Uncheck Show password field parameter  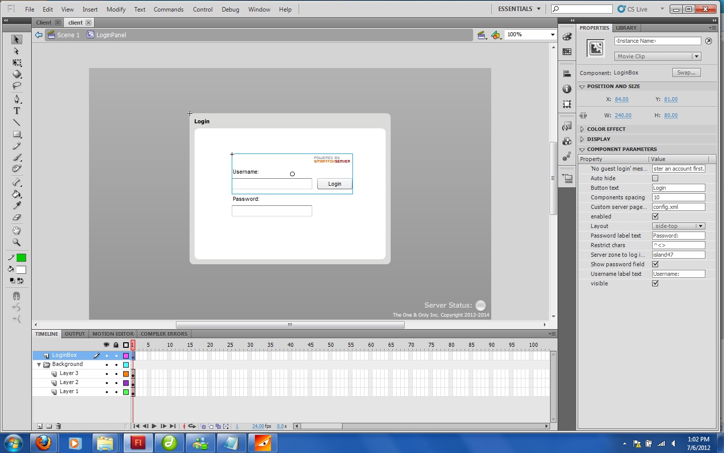[655, 264]
